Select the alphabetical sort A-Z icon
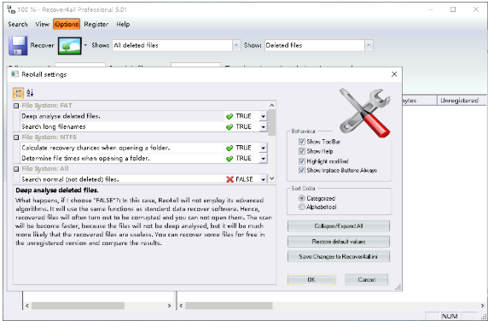 [x=30, y=93]
